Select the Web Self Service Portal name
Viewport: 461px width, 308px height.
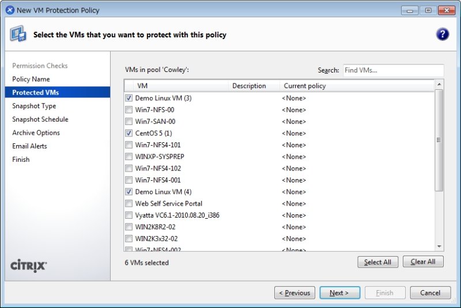tap(169, 204)
